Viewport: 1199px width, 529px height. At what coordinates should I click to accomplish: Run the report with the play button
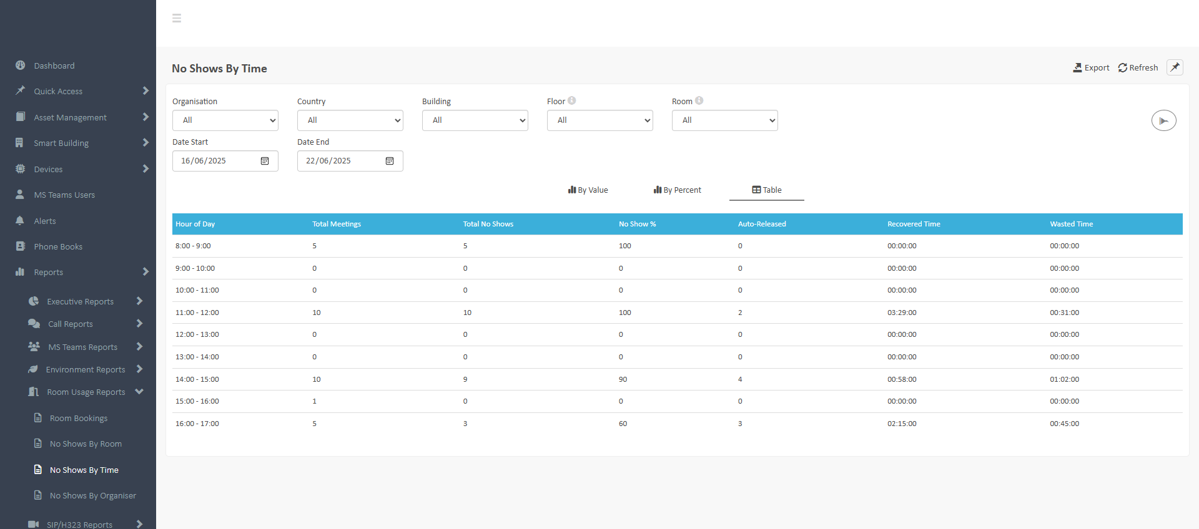point(1164,120)
